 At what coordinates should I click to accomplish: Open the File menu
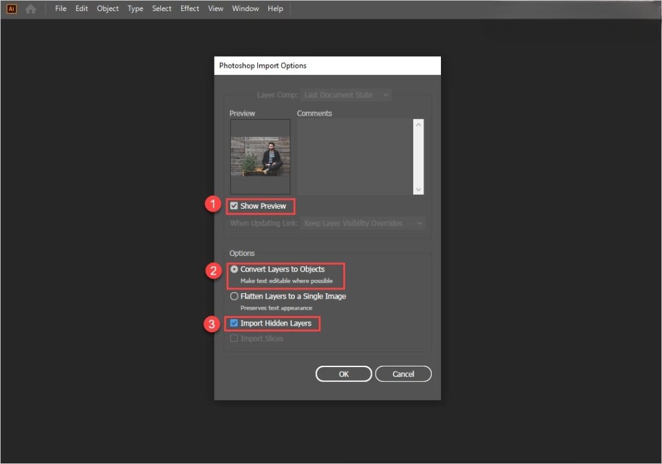(x=61, y=8)
